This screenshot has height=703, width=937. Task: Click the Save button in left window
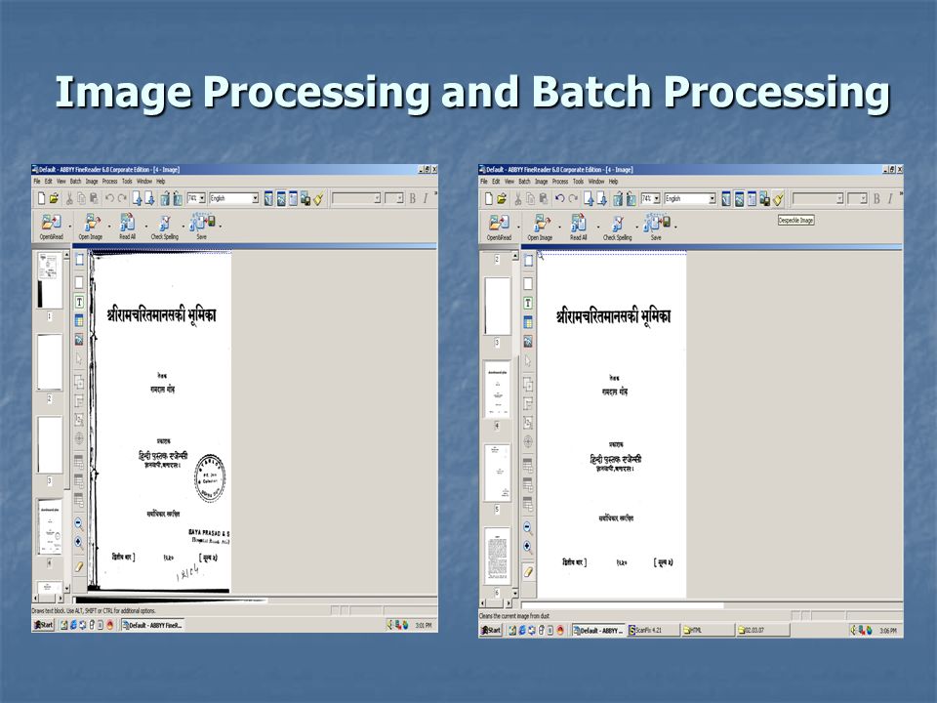pyautogui.click(x=202, y=227)
